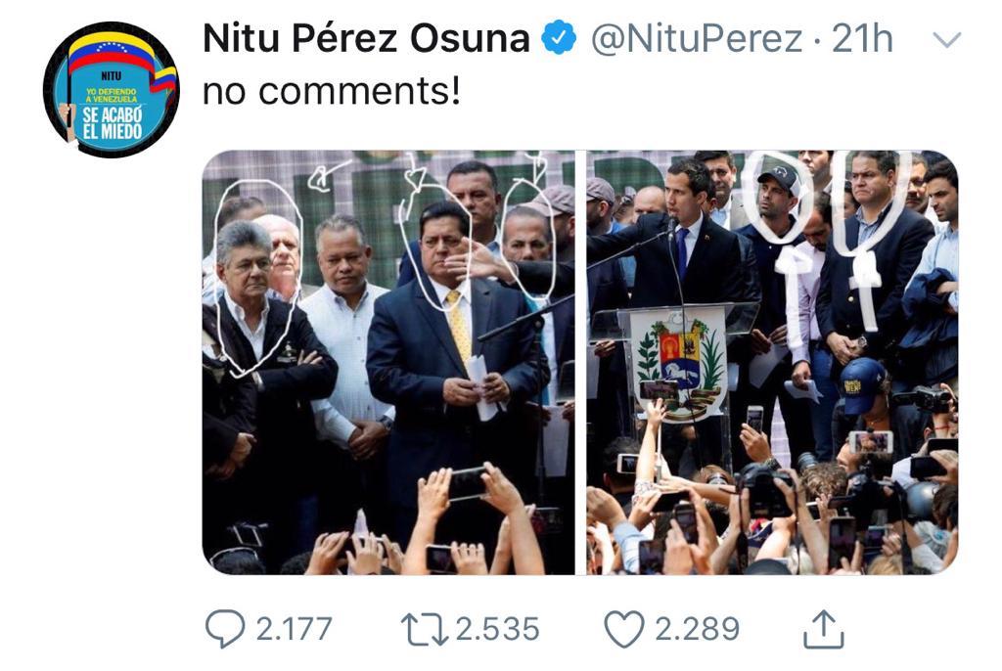Click the circled white cap in right photo
Image resolution: width=1002 pixels, height=671 pixels.
779,178
